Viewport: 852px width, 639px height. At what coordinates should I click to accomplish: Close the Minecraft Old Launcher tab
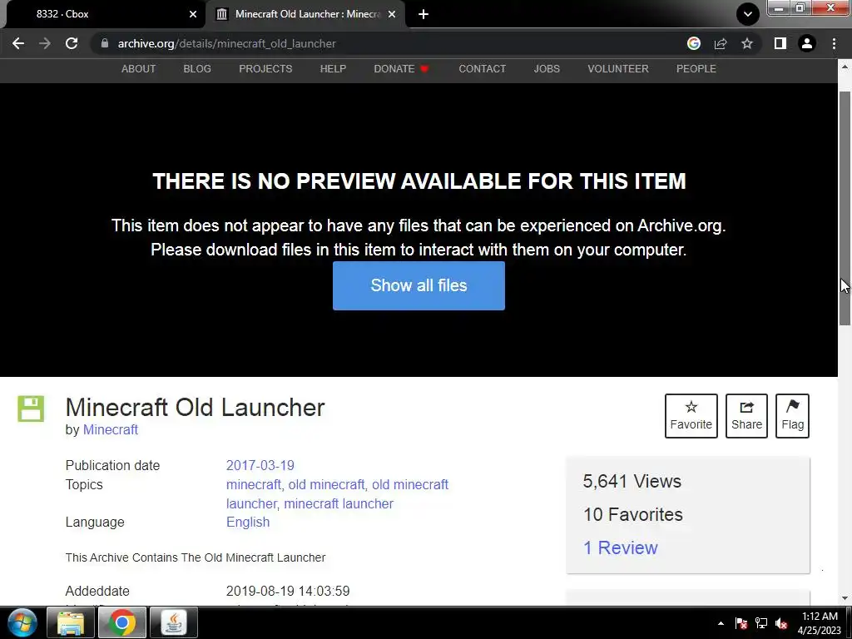[x=392, y=14]
